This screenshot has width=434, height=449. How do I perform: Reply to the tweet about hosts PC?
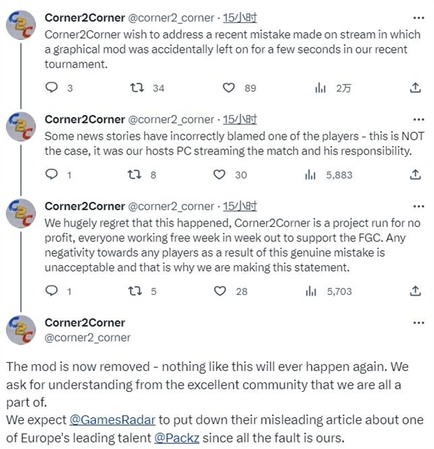coord(51,174)
